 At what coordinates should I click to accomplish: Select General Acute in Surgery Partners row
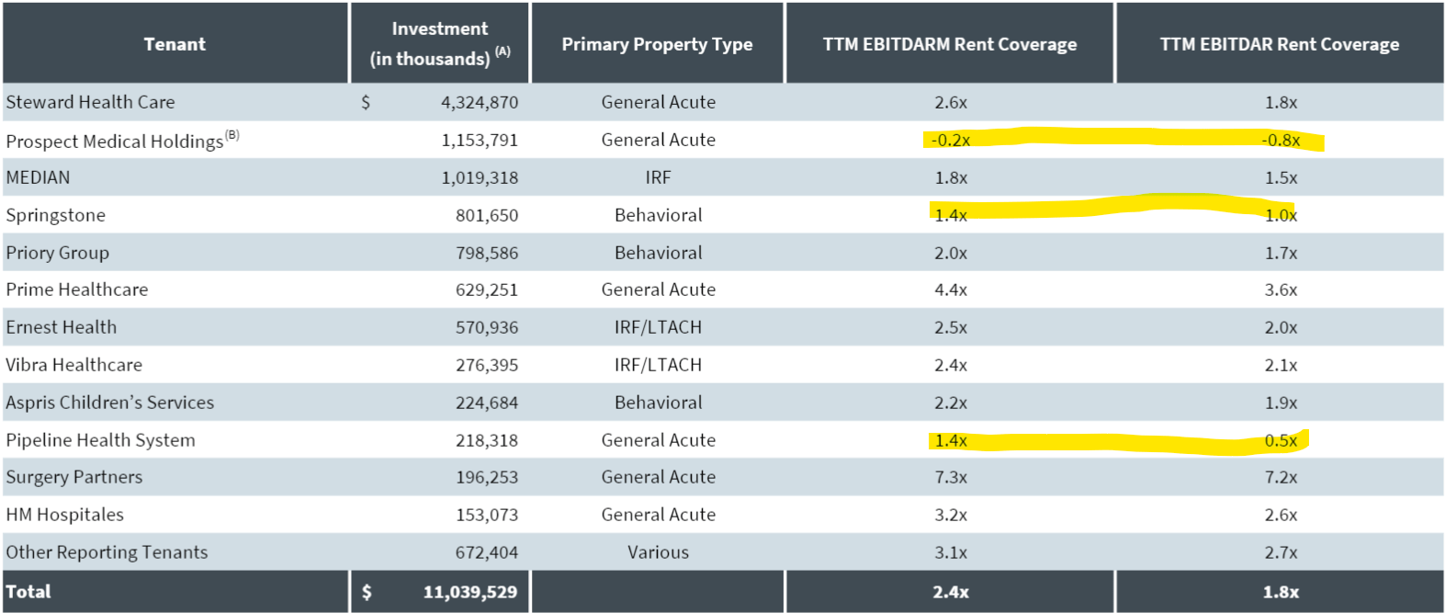click(x=659, y=477)
